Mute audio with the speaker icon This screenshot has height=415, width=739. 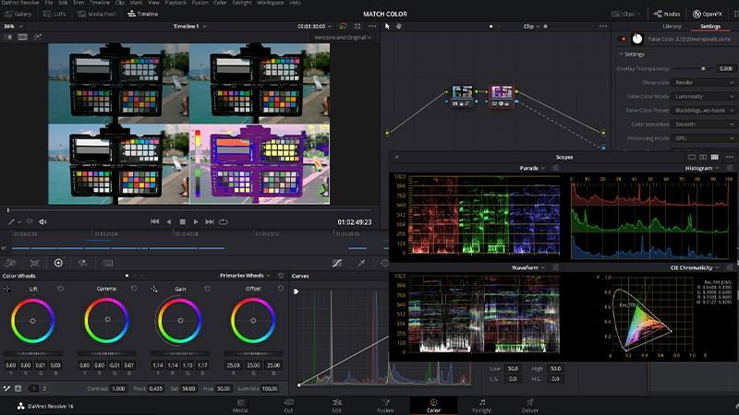[42, 221]
